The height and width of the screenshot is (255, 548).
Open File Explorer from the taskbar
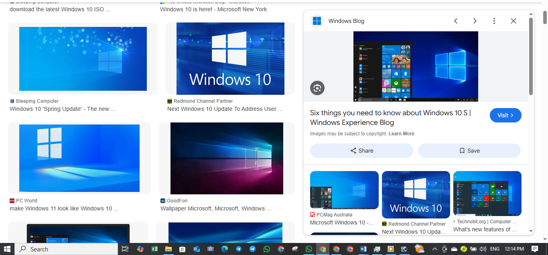point(168,249)
